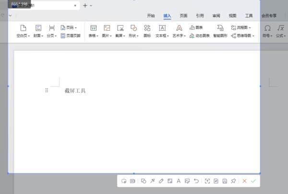Open the 页面 ribbon tab
The height and width of the screenshot is (194, 288).
click(x=183, y=16)
